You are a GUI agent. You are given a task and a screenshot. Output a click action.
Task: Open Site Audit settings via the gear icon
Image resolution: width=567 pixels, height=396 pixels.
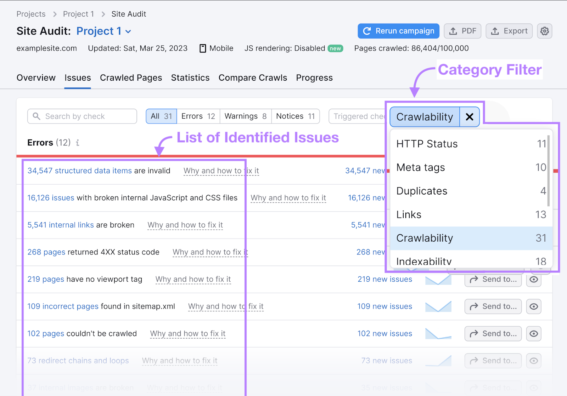click(x=544, y=31)
